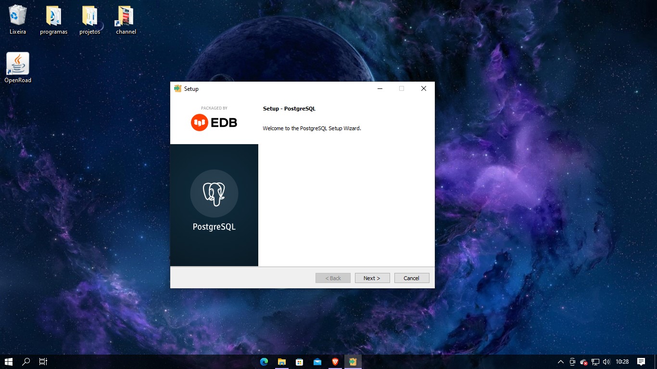Image resolution: width=657 pixels, height=369 pixels.
Task: Open File Explorer from taskbar
Action: click(x=281, y=362)
